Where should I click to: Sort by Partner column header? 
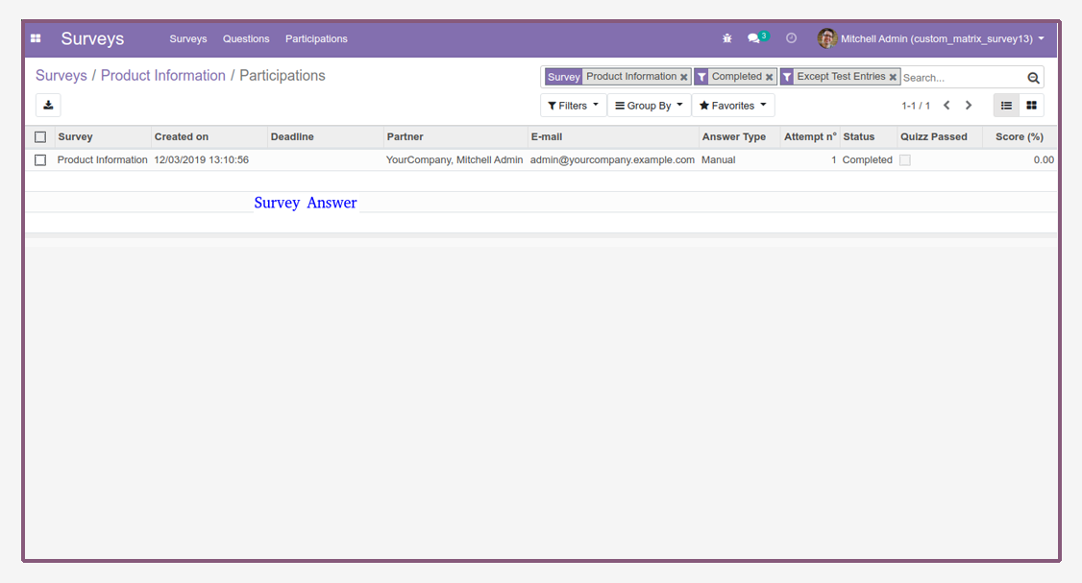point(455,136)
